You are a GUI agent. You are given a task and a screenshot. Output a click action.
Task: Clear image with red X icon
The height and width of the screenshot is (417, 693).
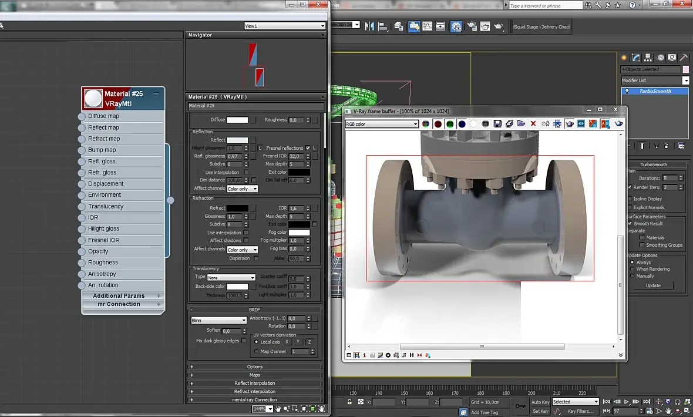pyautogui.click(x=533, y=124)
